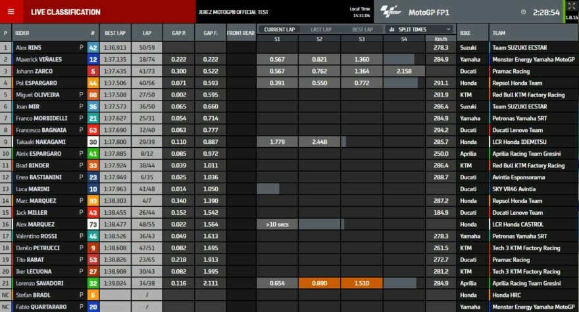Click Danilo Petrucci number 9 badge
The height and width of the screenshot is (312, 579).
(93, 248)
